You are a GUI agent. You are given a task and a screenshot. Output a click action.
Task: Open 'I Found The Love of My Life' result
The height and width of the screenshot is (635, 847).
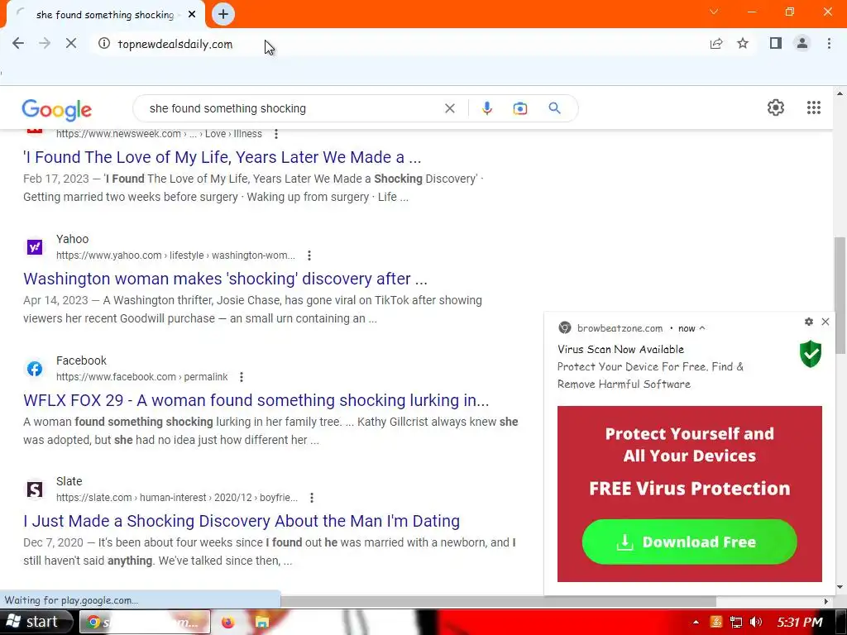point(222,157)
